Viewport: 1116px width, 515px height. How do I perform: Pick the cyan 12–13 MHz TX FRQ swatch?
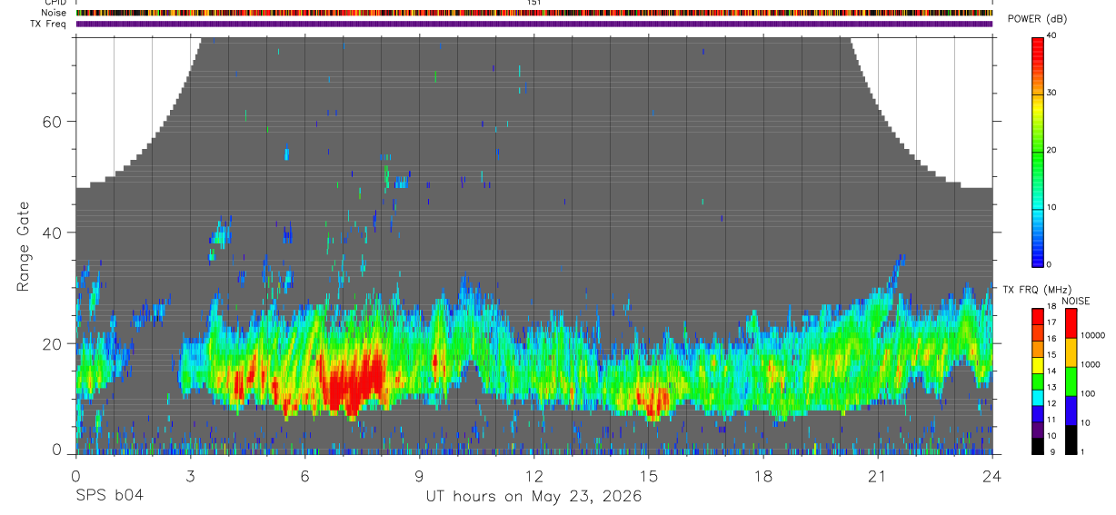(x=1038, y=398)
